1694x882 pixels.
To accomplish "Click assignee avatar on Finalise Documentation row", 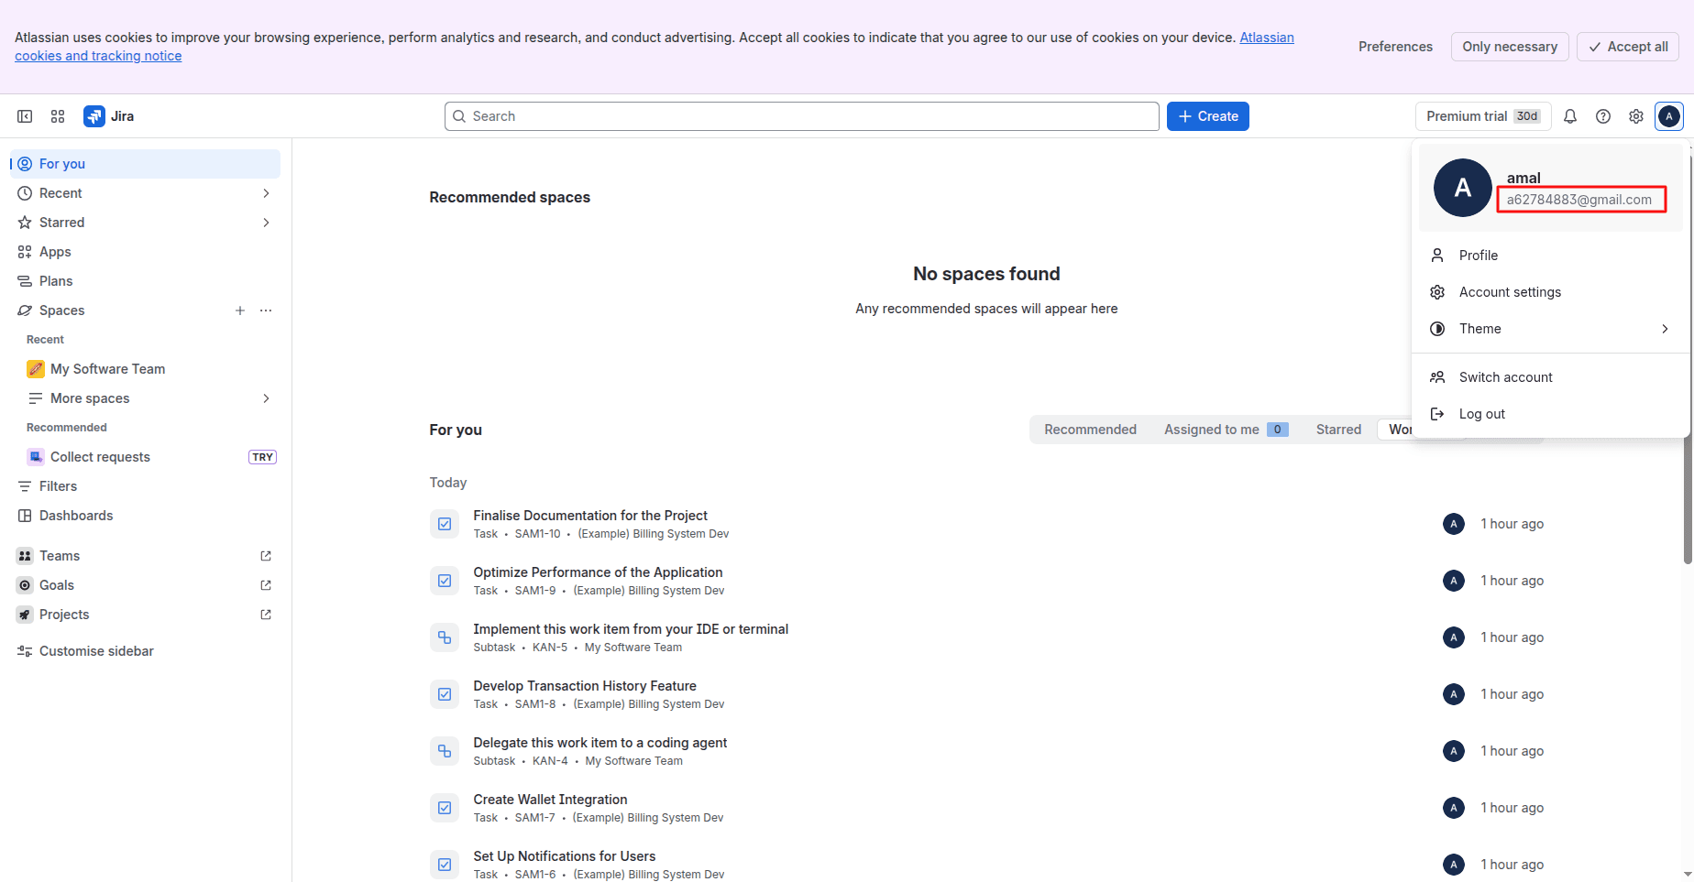I will [1454, 524].
